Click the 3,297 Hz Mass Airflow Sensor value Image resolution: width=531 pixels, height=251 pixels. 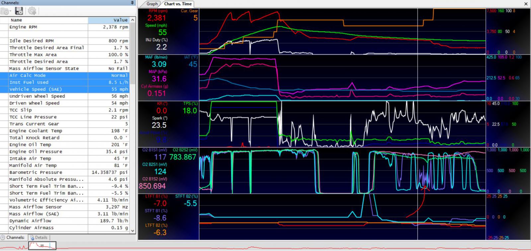[x=117, y=207]
